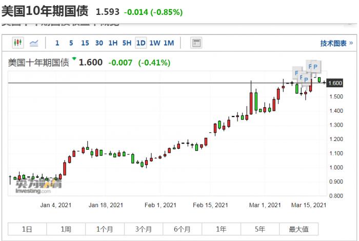The width and height of the screenshot is (359, 241).
Task: Set the interval to 1H
Action: (x=113, y=43)
